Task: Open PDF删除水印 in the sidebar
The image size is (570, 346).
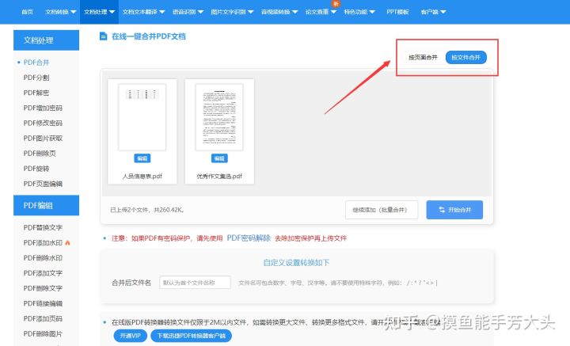Action: coord(43,257)
